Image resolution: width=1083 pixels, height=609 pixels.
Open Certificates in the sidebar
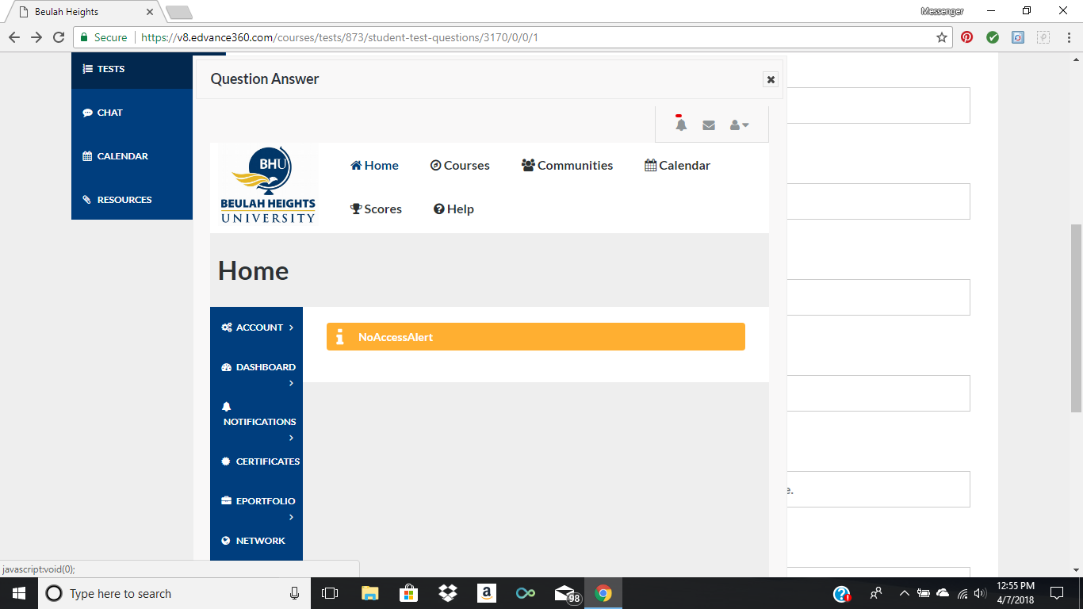pos(260,462)
